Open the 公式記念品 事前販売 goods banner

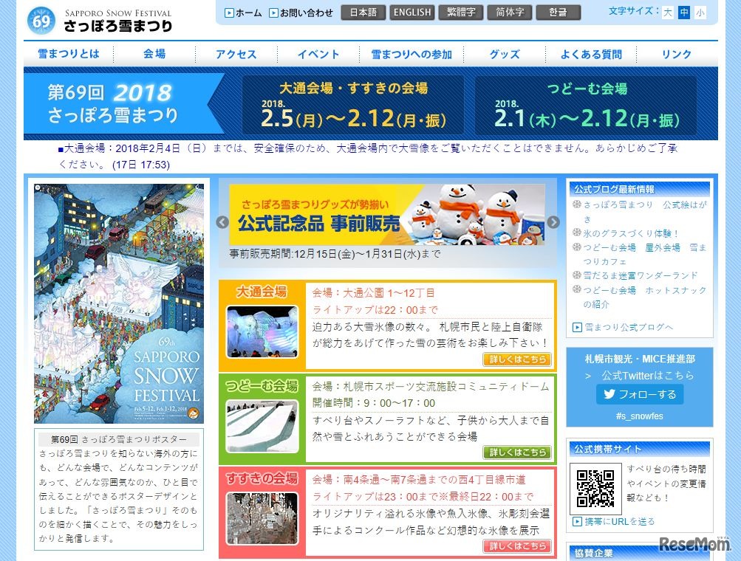tap(387, 215)
